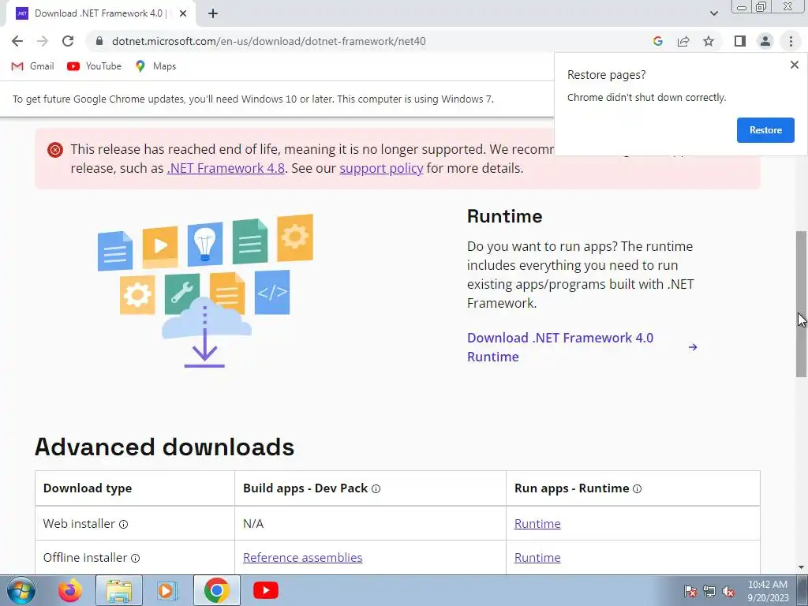Viewport: 808px width, 606px height.
Task: Open the Google search side icon
Action: [657, 41]
